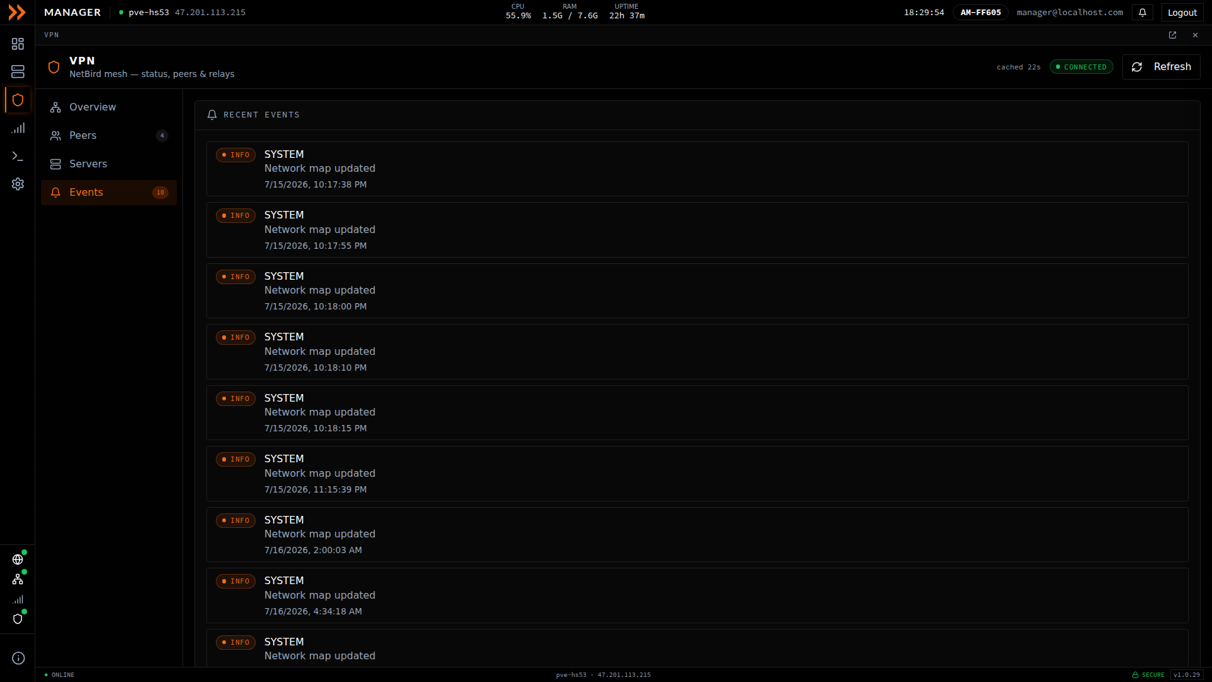Screen dimensions: 1212x682
Task: Click the Events count badge 10
Action: click(x=160, y=193)
